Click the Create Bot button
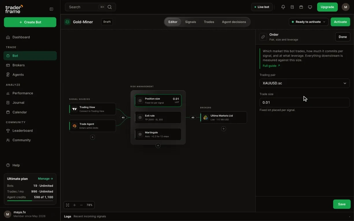The width and height of the screenshot is (354, 221). tap(30, 22)
